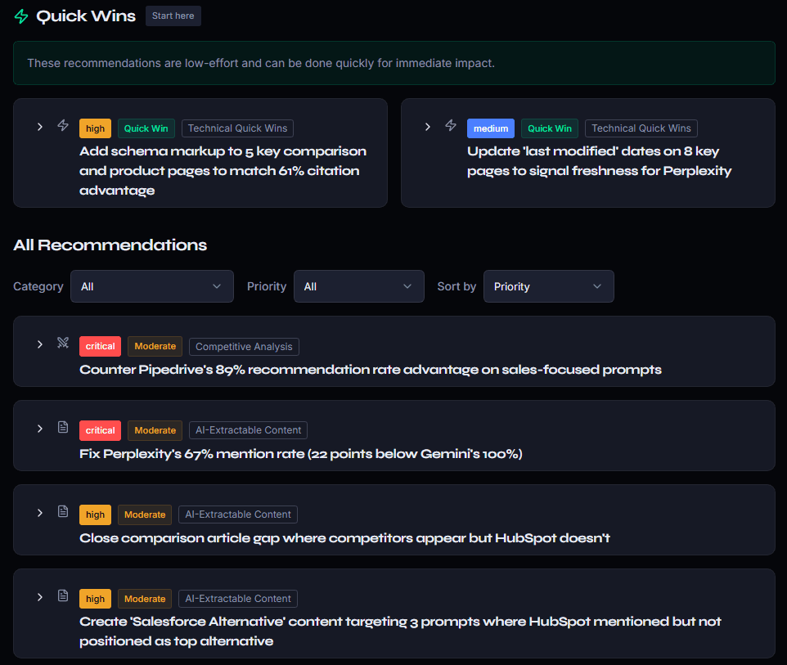Open 'Update last modified dates on 8 key pages' title
The image size is (787, 665).
(x=600, y=161)
